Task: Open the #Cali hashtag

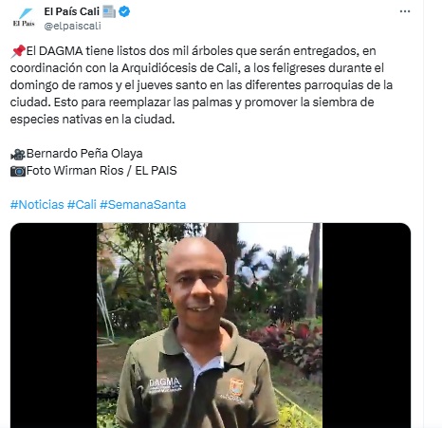Action: point(82,205)
